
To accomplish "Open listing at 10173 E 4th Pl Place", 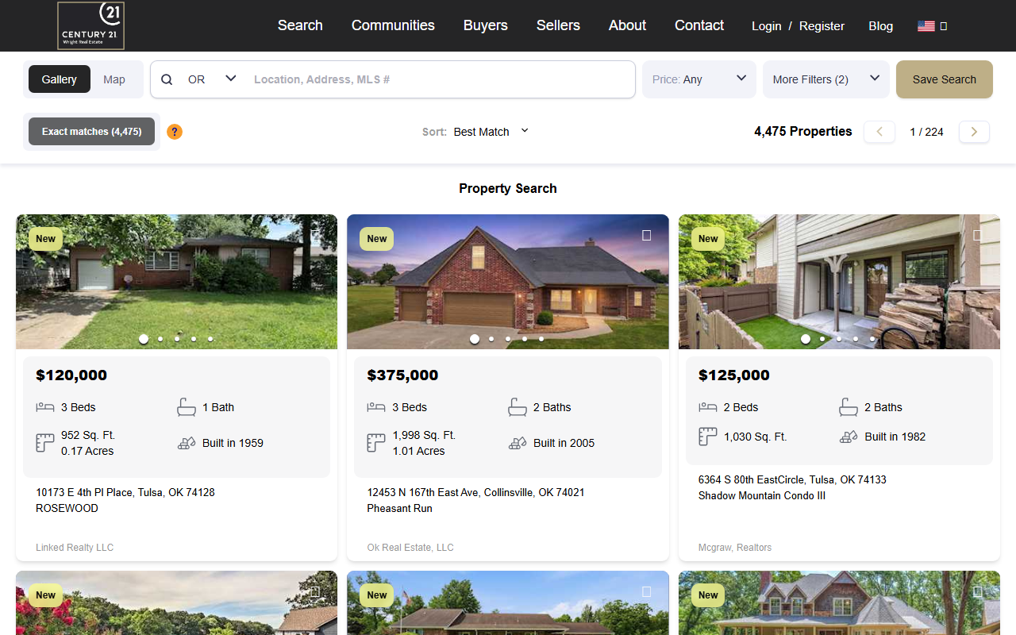I will [125, 492].
